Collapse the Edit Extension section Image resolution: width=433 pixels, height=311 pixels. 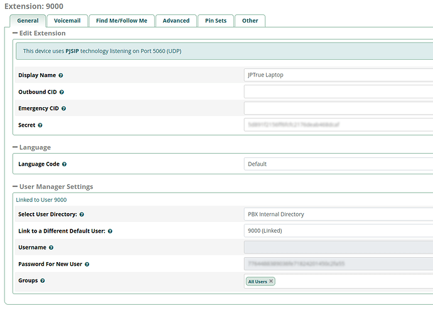click(15, 33)
